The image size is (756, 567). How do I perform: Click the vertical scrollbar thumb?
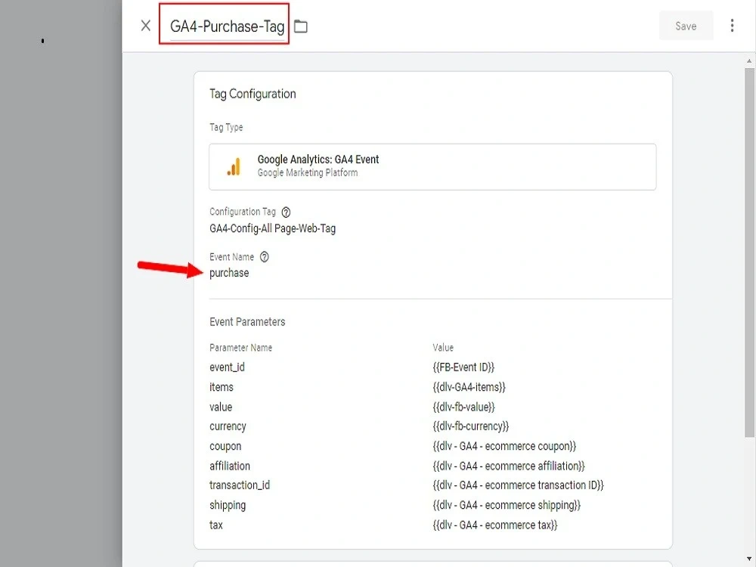click(749, 253)
